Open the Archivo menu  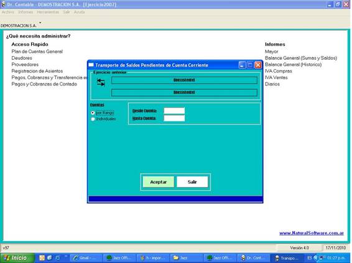pos(8,12)
